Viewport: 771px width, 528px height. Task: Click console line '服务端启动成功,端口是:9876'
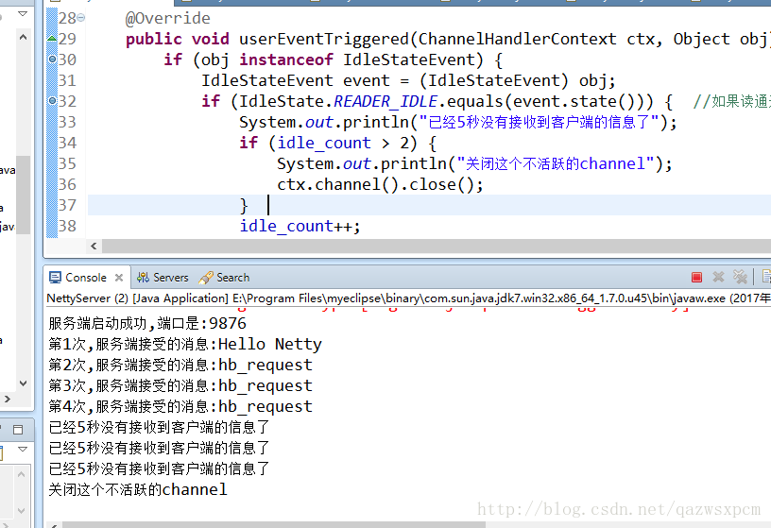147,323
